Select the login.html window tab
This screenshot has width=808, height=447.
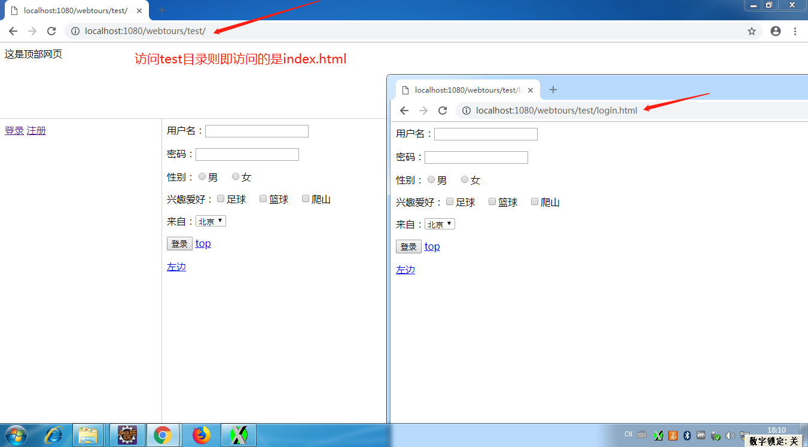click(468, 90)
